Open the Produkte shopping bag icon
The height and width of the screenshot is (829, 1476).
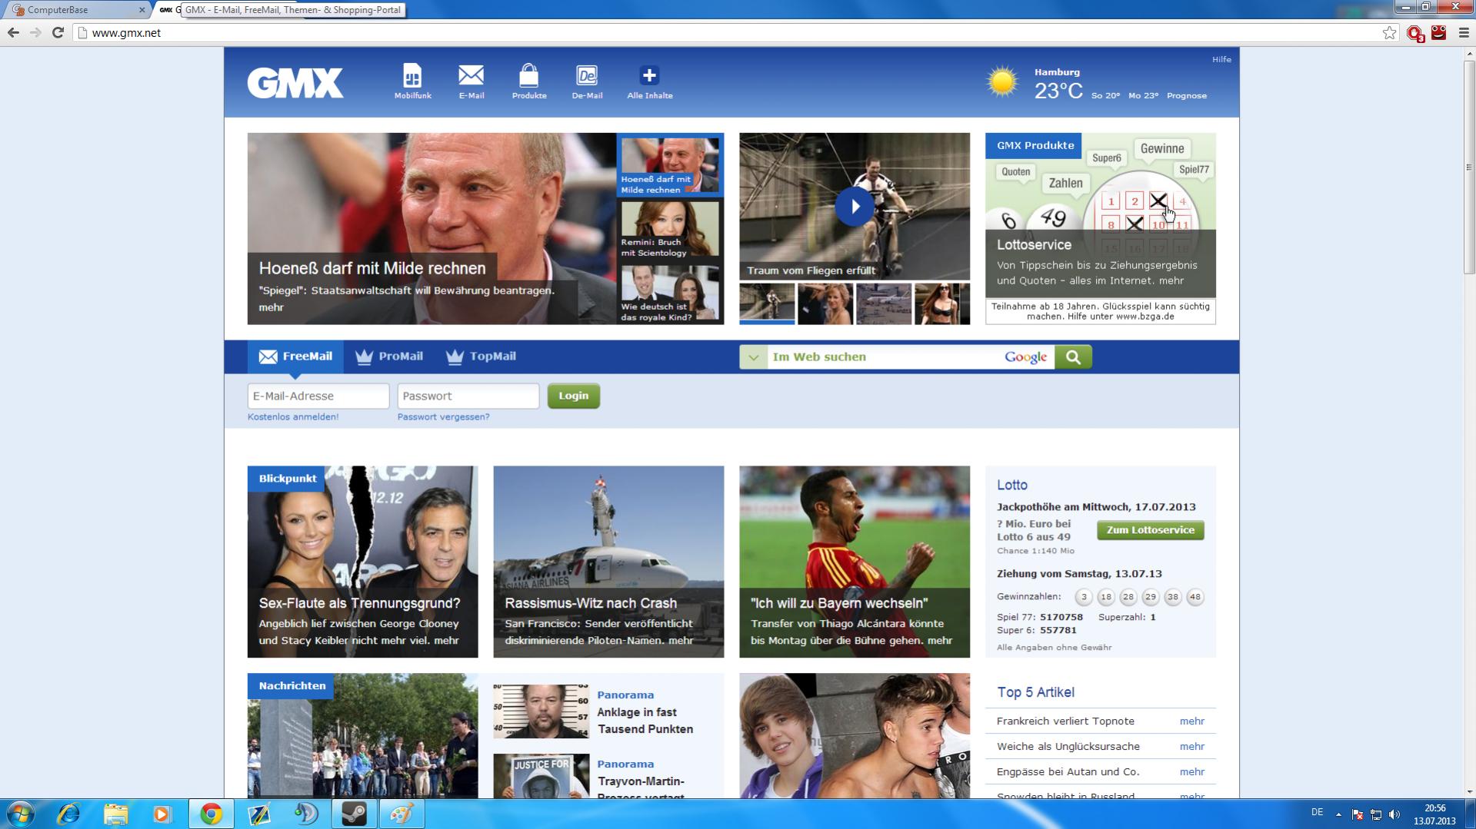(x=529, y=81)
